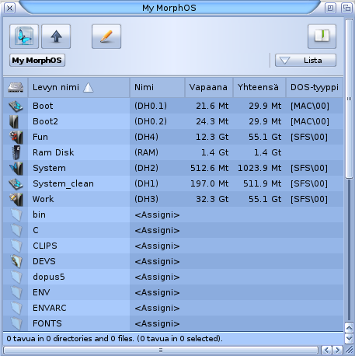The width and height of the screenshot is (355, 356).
Task: Click the horizontal scrollbar right arrow
Action: point(337,350)
